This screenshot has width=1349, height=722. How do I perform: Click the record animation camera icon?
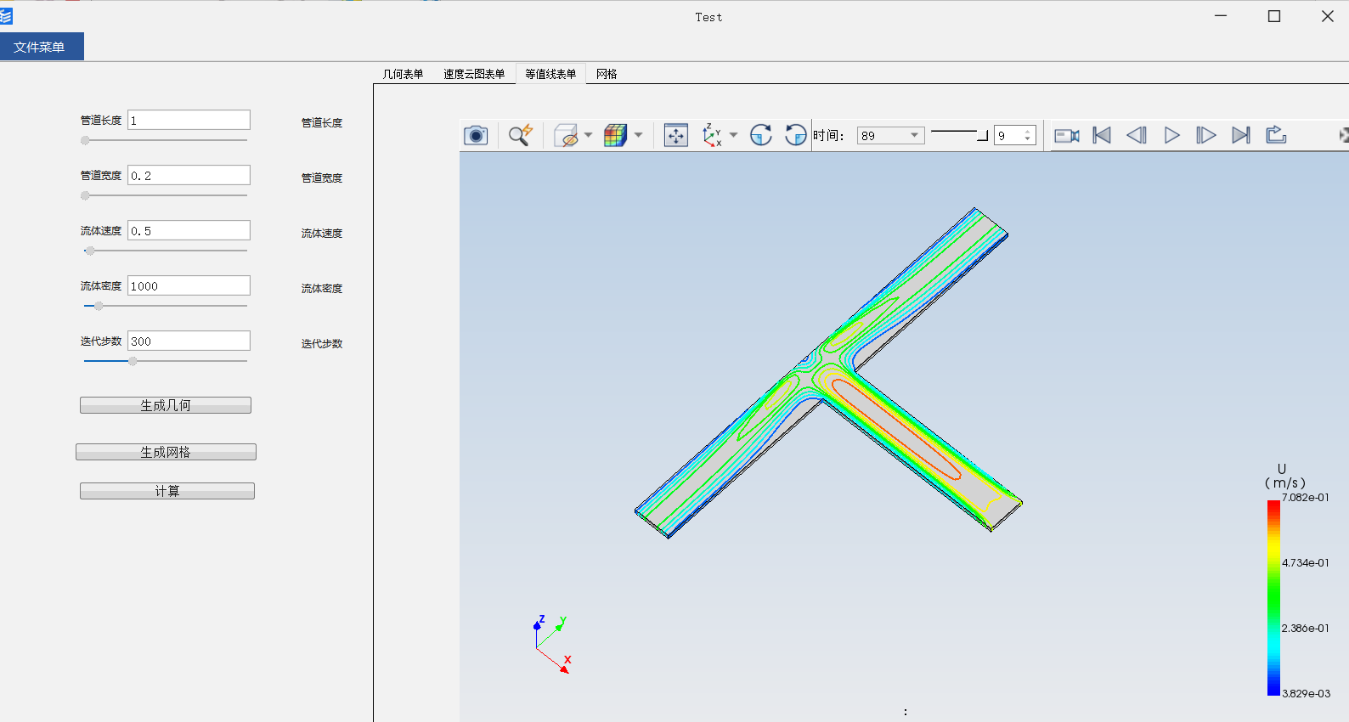click(x=1067, y=135)
